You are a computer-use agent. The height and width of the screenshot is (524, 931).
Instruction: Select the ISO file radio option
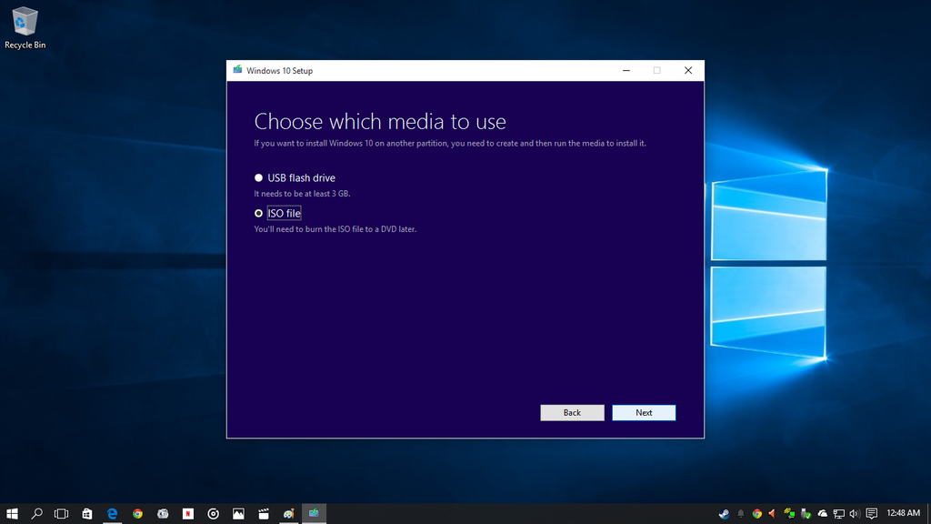point(259,213)
